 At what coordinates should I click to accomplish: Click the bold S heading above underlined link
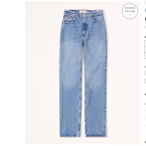click(x=145, y=94)
